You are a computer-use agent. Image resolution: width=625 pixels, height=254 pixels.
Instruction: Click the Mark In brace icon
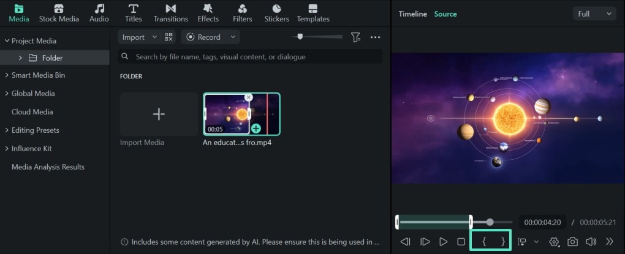tap(484, 241)
